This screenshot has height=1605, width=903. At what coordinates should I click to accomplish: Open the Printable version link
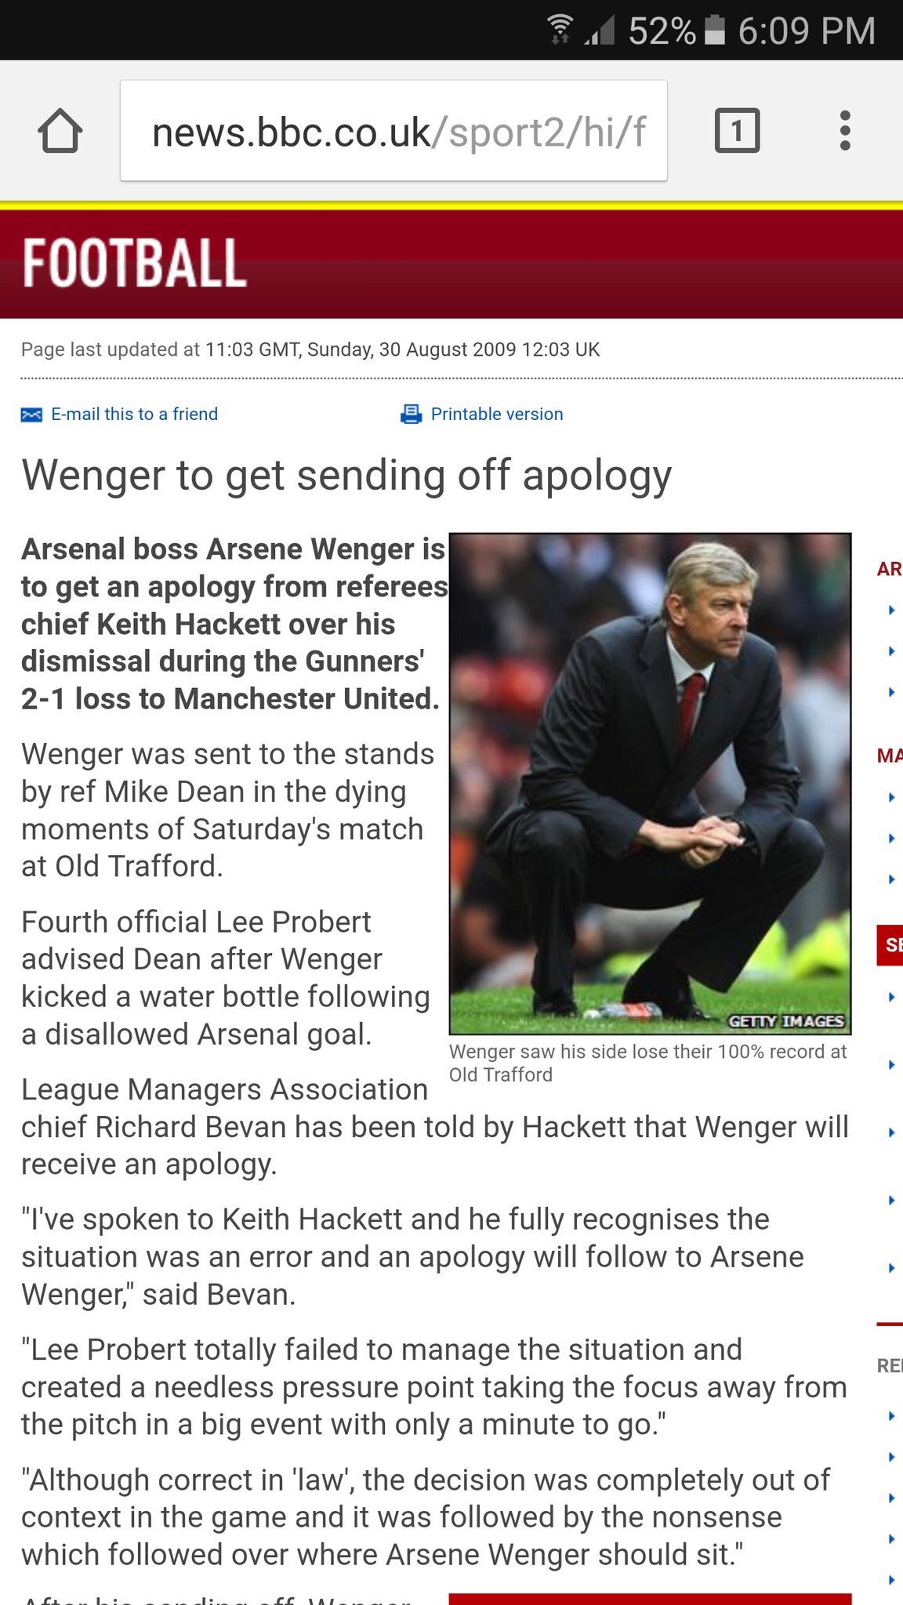pos(497,414)
